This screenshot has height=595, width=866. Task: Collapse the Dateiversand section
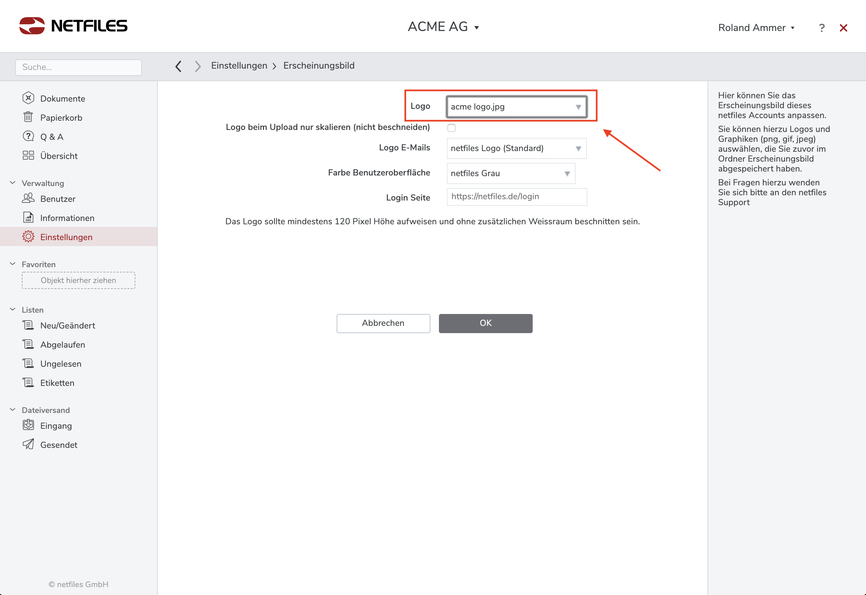[13, 410]
